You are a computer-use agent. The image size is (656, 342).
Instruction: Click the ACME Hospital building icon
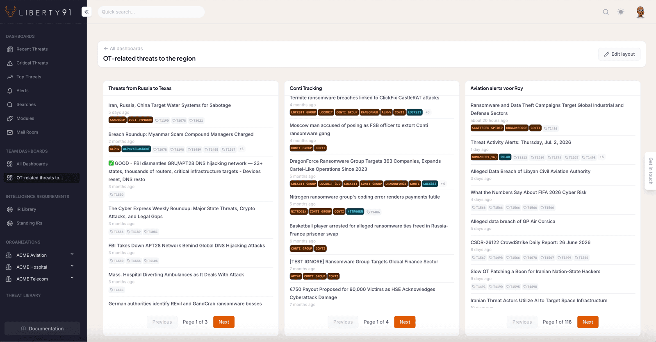9,267
